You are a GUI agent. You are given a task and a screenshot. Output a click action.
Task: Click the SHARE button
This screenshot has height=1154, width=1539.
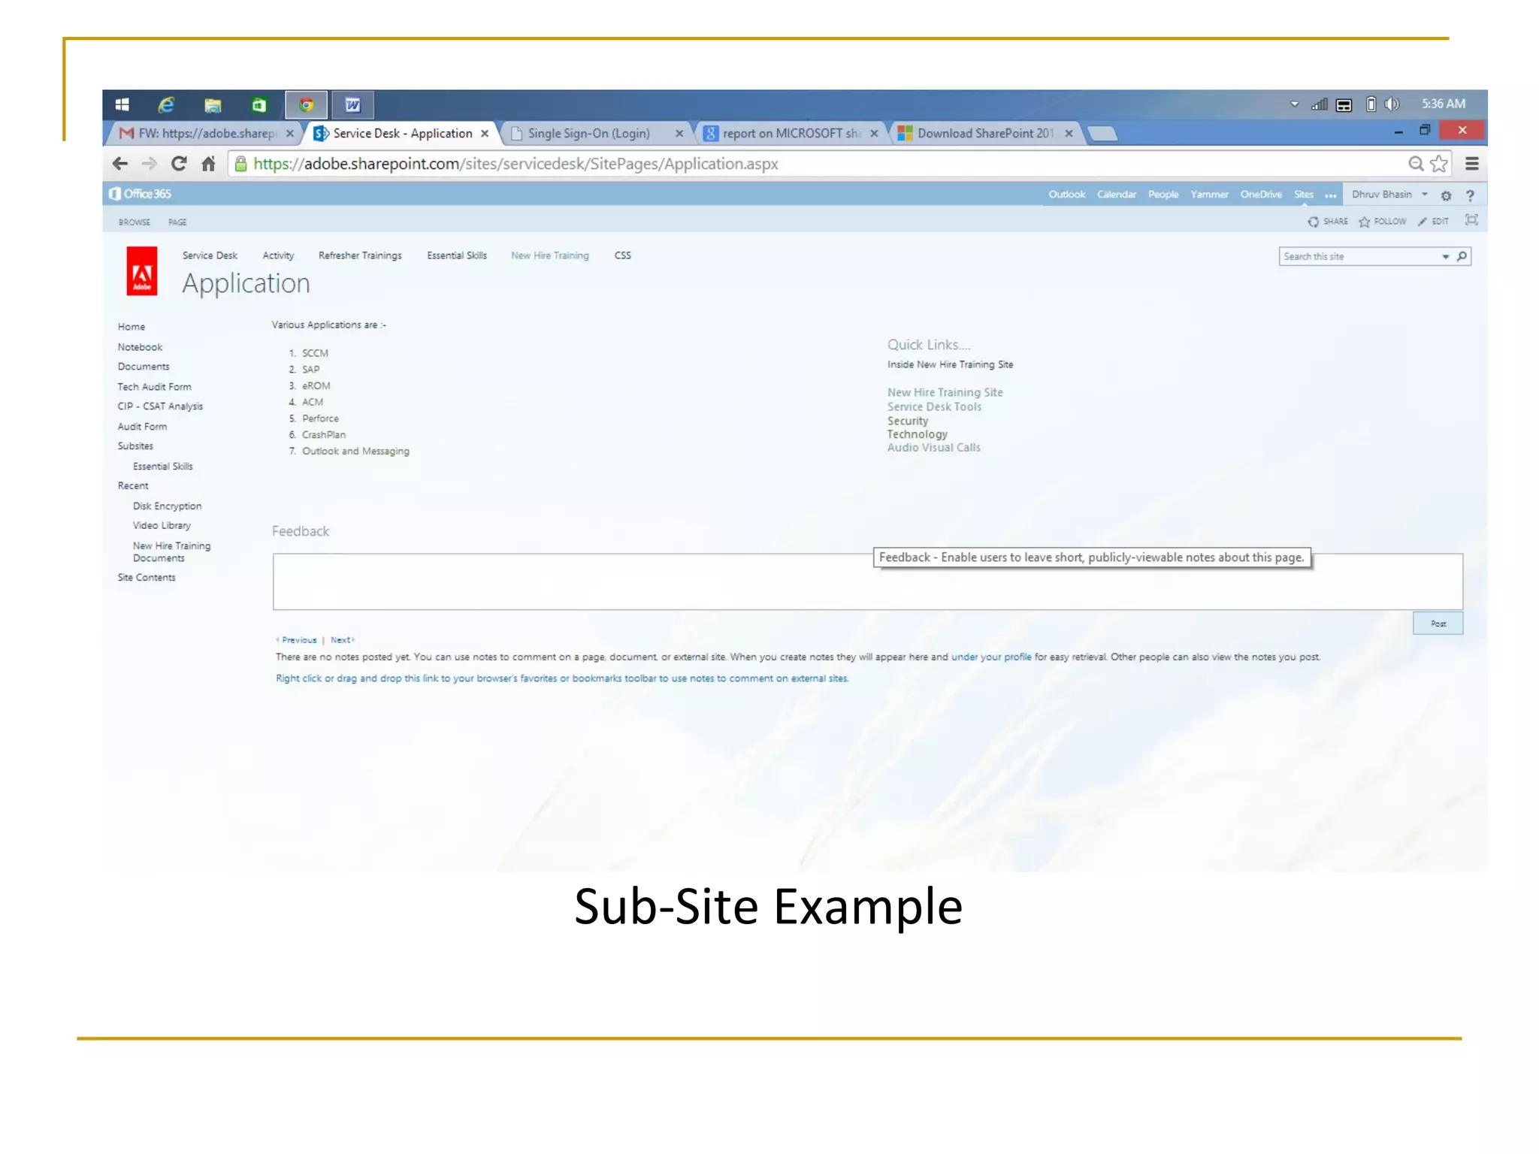coord(1327,222)
